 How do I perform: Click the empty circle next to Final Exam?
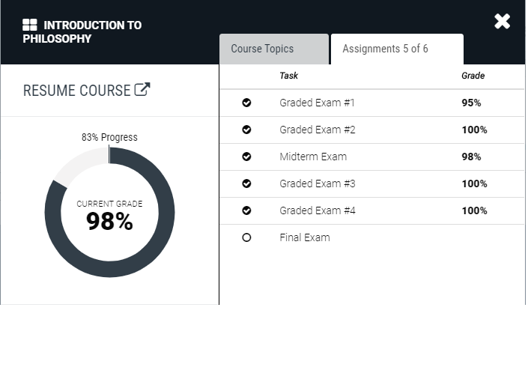[x=246, y=237]
